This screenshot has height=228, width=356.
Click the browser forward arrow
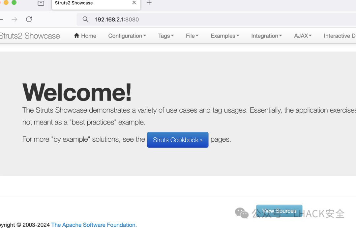(x=14, y=19)
